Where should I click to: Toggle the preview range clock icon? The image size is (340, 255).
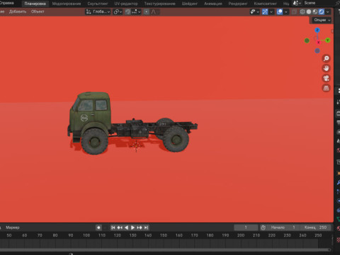263,227
